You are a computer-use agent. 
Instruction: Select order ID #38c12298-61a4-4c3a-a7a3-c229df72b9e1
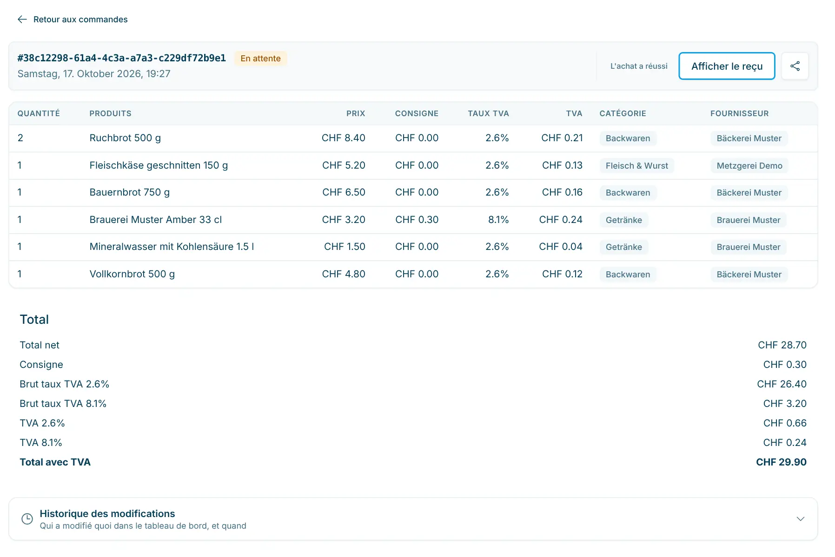122,58
